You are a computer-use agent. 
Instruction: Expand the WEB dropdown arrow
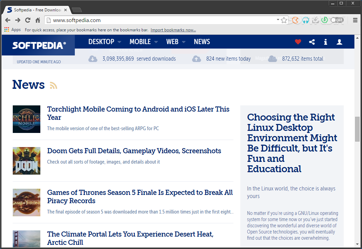pos(184,42)
